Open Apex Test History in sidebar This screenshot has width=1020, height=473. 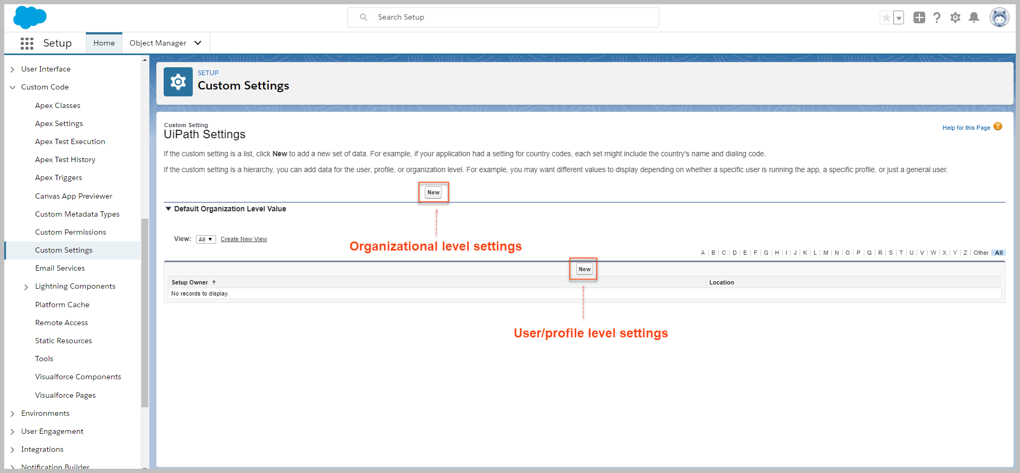65,159
